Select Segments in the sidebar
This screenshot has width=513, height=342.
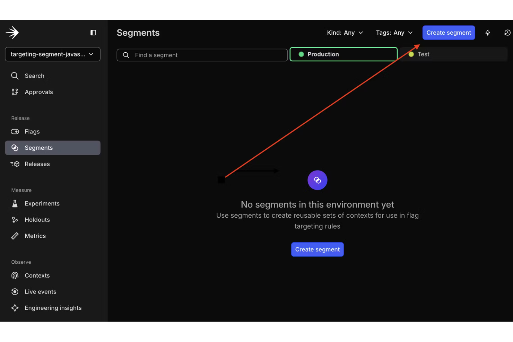pyautogui.click(x=53, y=148)
